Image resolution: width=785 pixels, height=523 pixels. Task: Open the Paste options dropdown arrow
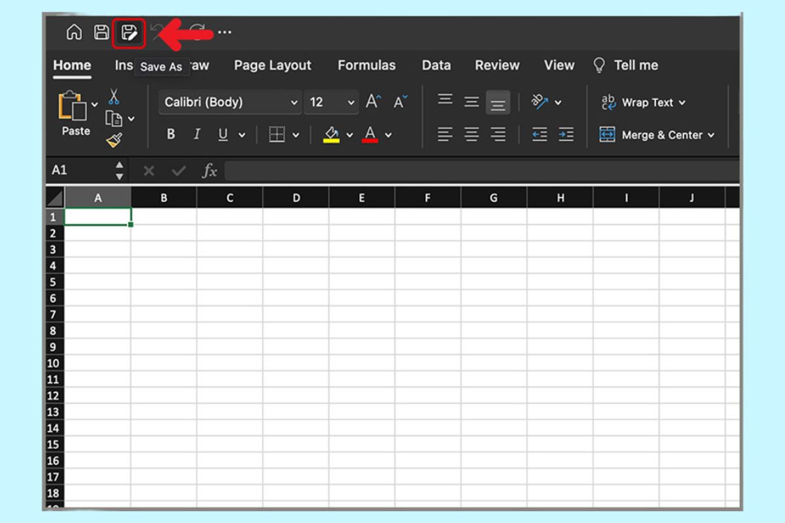(95, 104)
